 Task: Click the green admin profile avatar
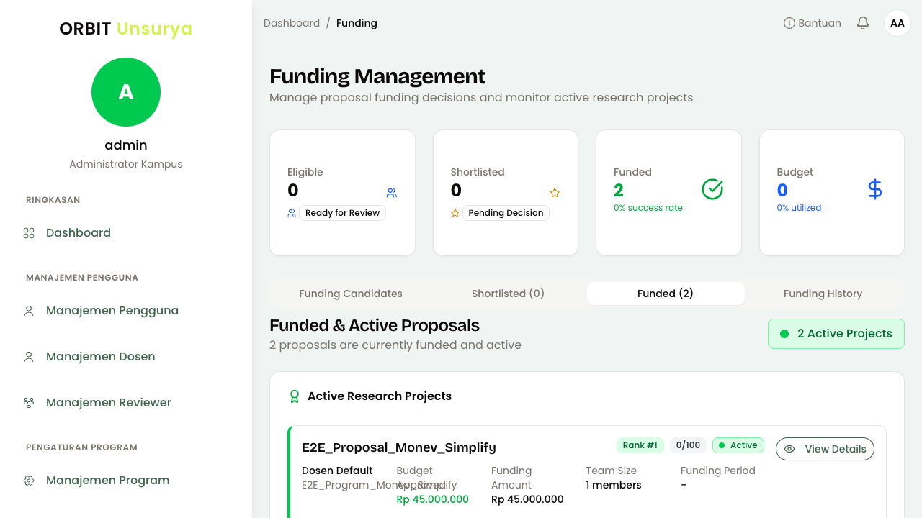point(126,92)
